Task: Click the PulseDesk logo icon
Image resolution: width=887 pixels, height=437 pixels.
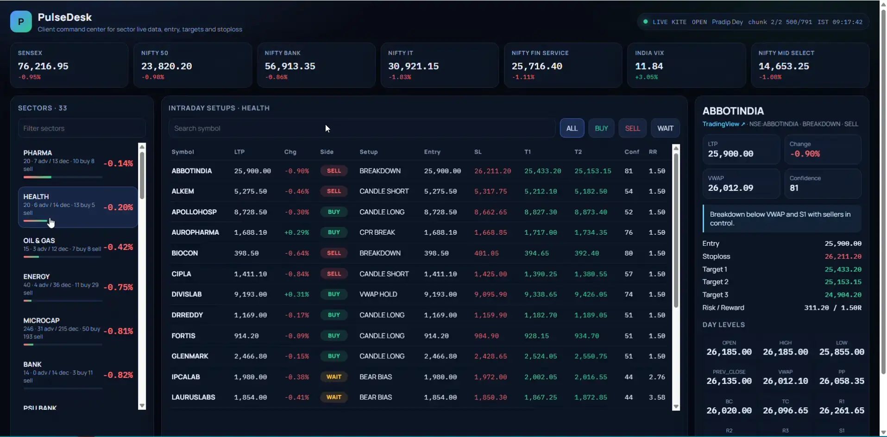Action: [x=21, y=21]
